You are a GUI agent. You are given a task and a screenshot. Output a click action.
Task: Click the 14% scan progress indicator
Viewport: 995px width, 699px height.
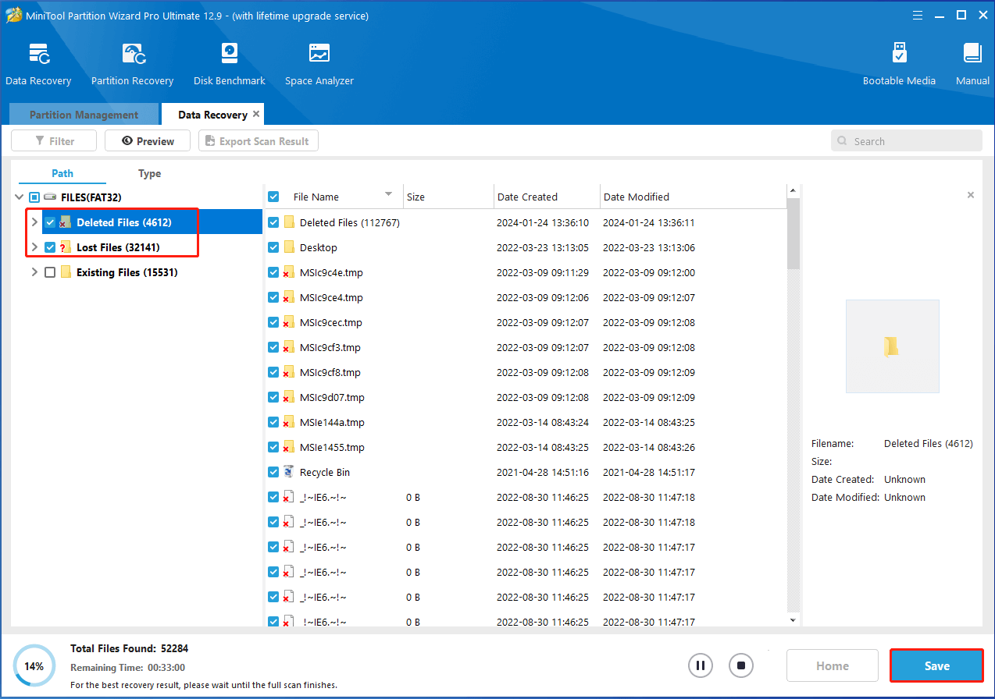(x=34, y=665)
